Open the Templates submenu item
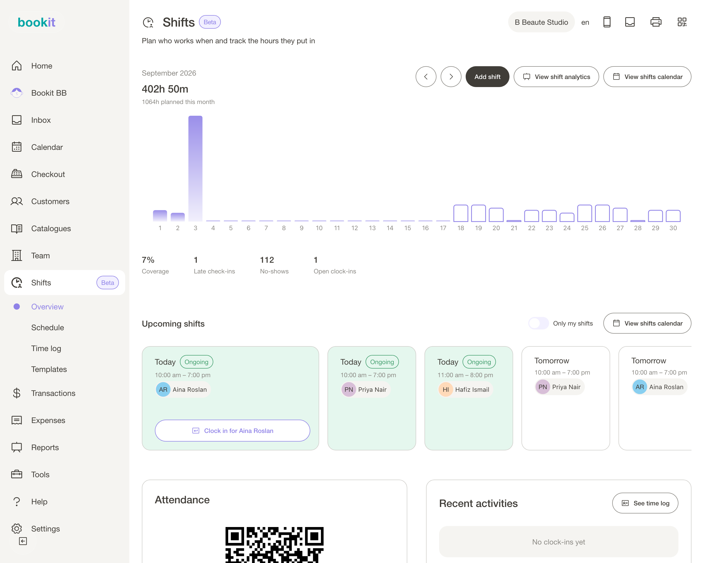 pyautogui.click(x=49, y=369)
